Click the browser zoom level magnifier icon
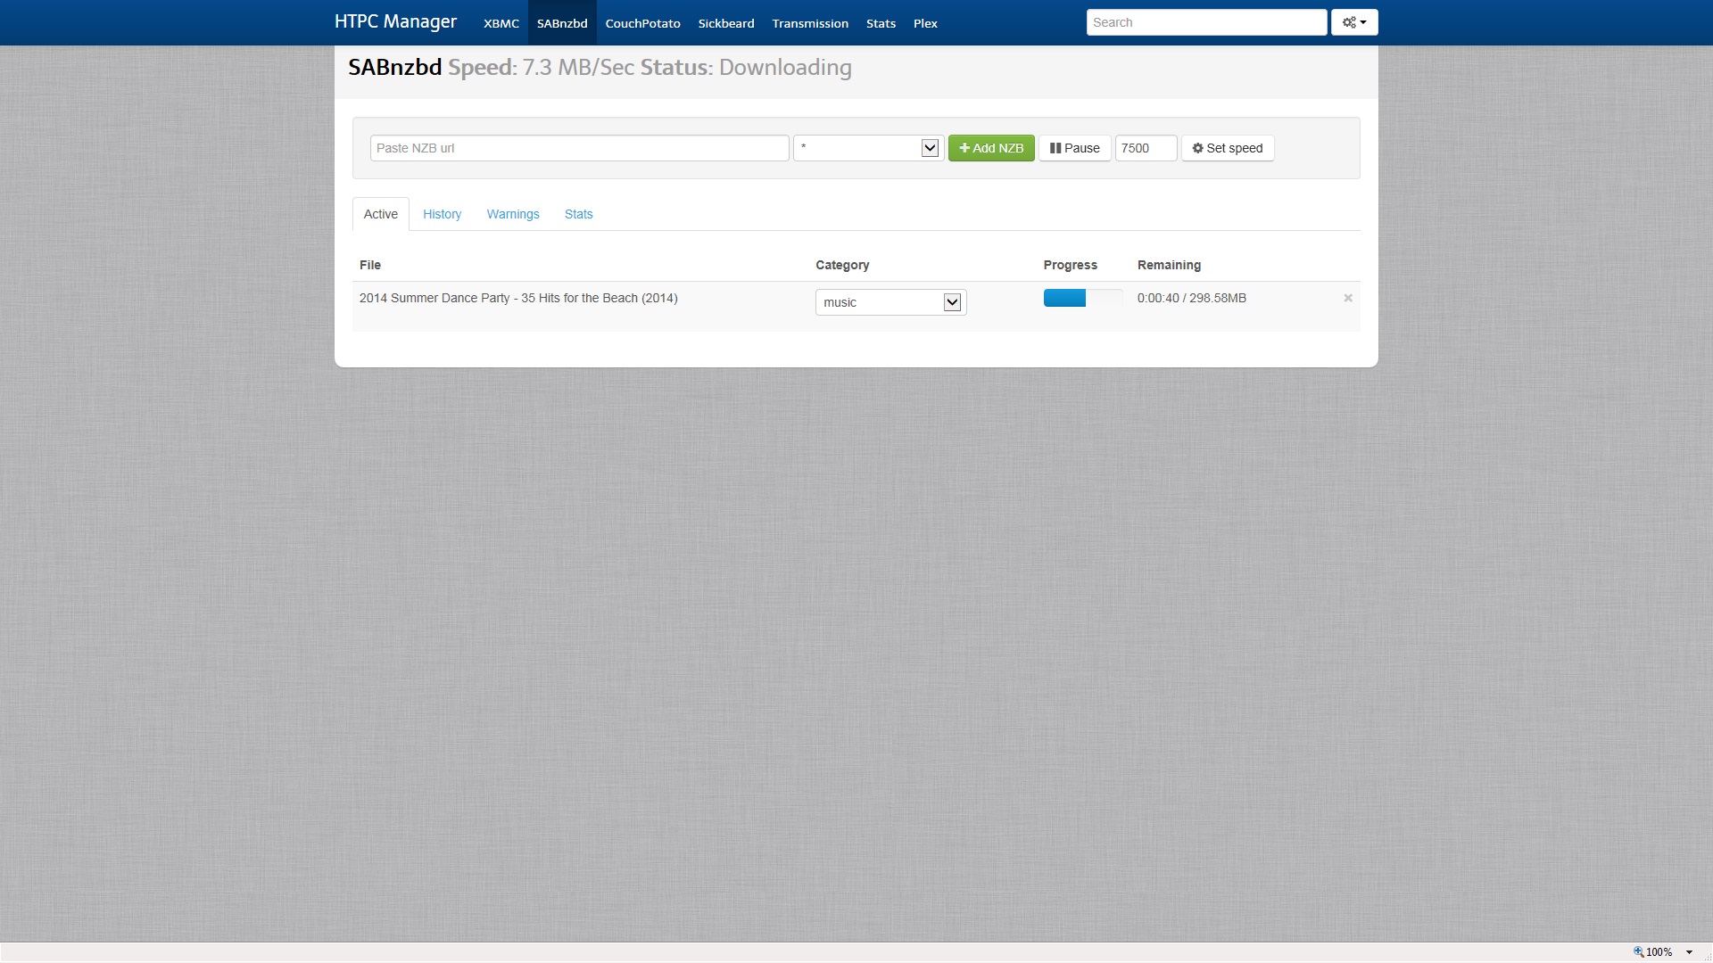 click(1638, 951)
